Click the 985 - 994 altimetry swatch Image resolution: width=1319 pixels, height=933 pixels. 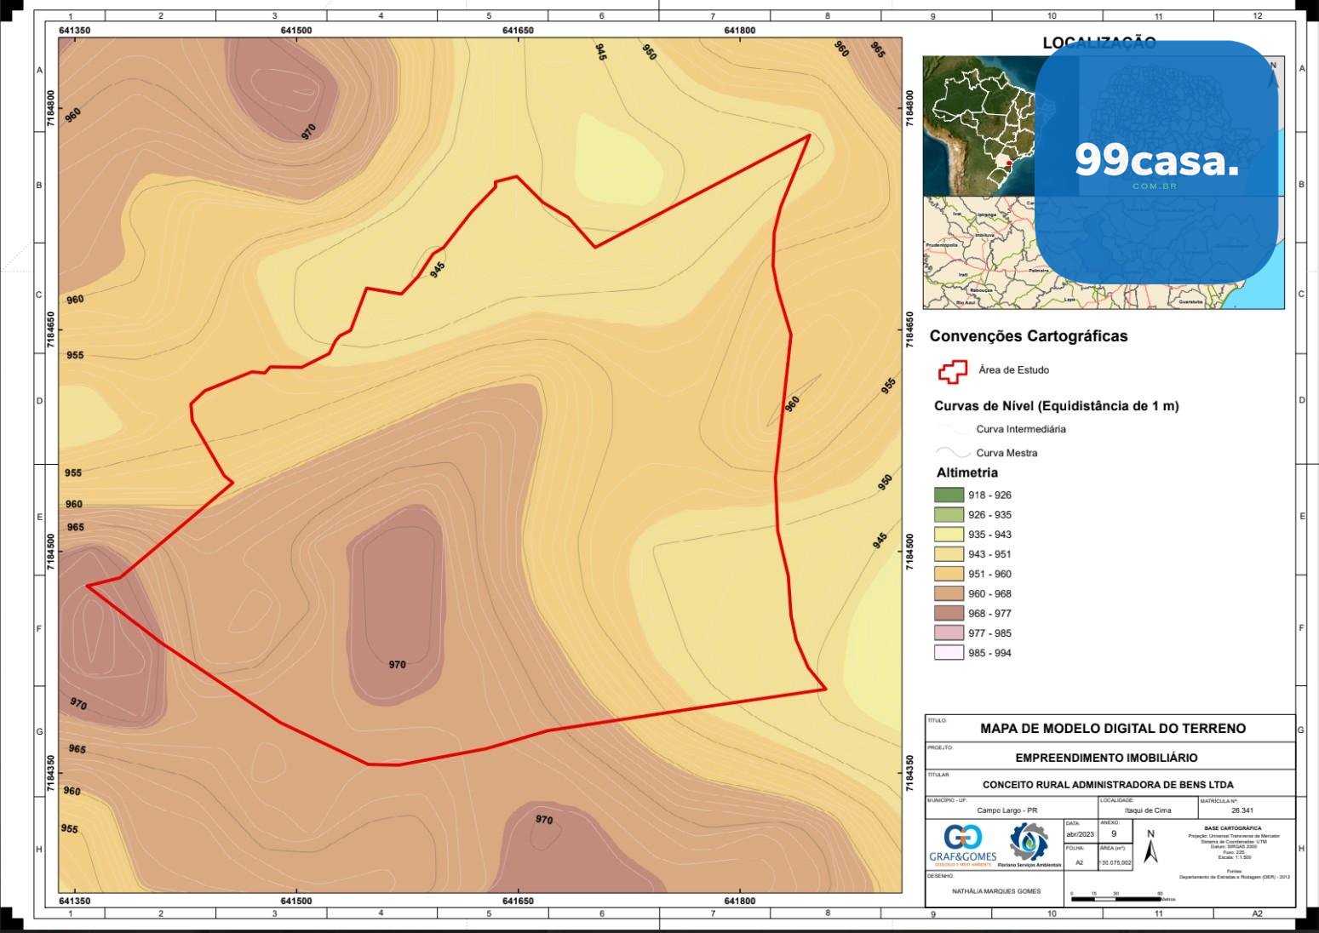click(949, 653)
